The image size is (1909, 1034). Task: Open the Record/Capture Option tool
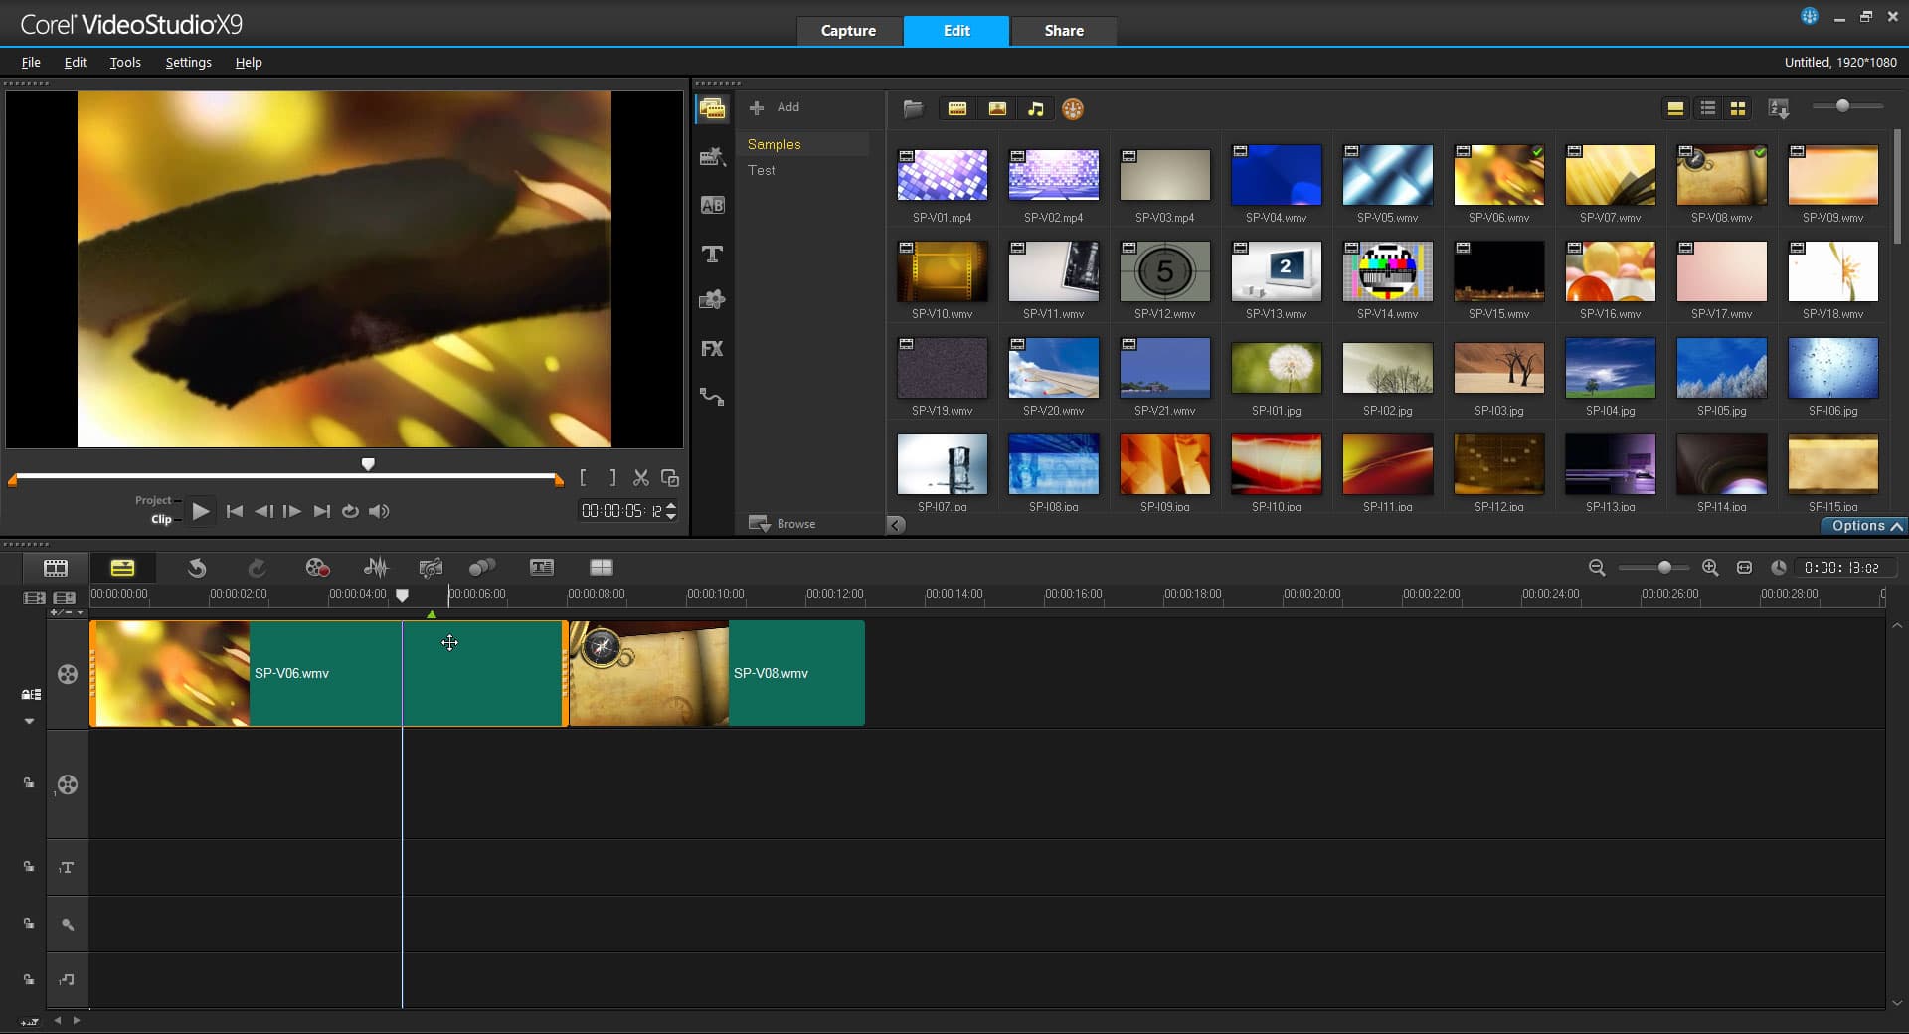[317, 568]
